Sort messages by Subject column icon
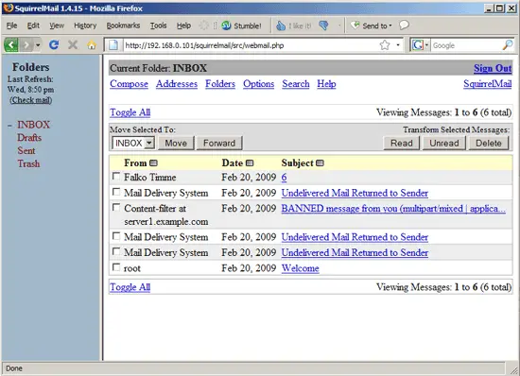520x376 pixels. click(x=320, y=163)
